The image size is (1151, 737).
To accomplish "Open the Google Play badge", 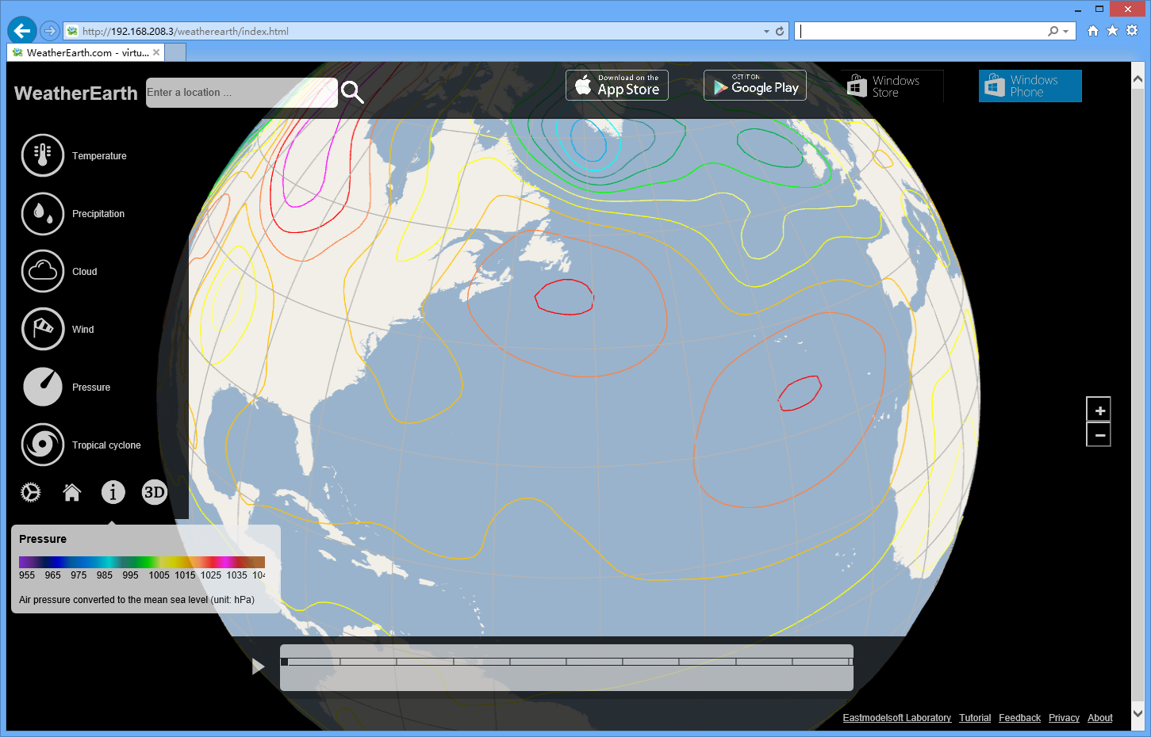I will click(x=755, y=86).
